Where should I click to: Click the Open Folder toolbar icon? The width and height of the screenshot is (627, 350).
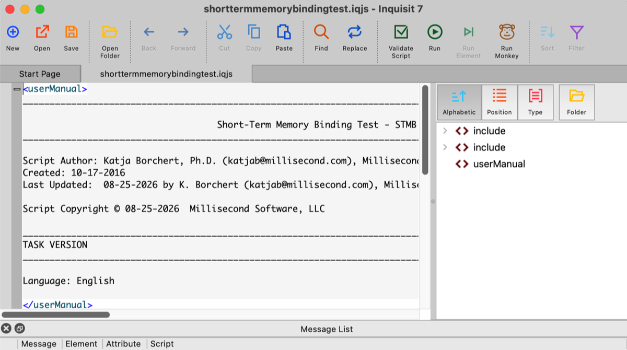click(110, 32)
